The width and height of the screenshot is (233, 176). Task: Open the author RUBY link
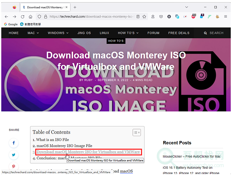[88, 80]
